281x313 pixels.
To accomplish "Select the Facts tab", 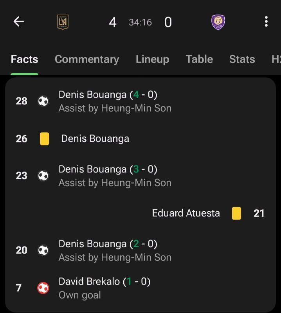I will click(x=24, y=59).
